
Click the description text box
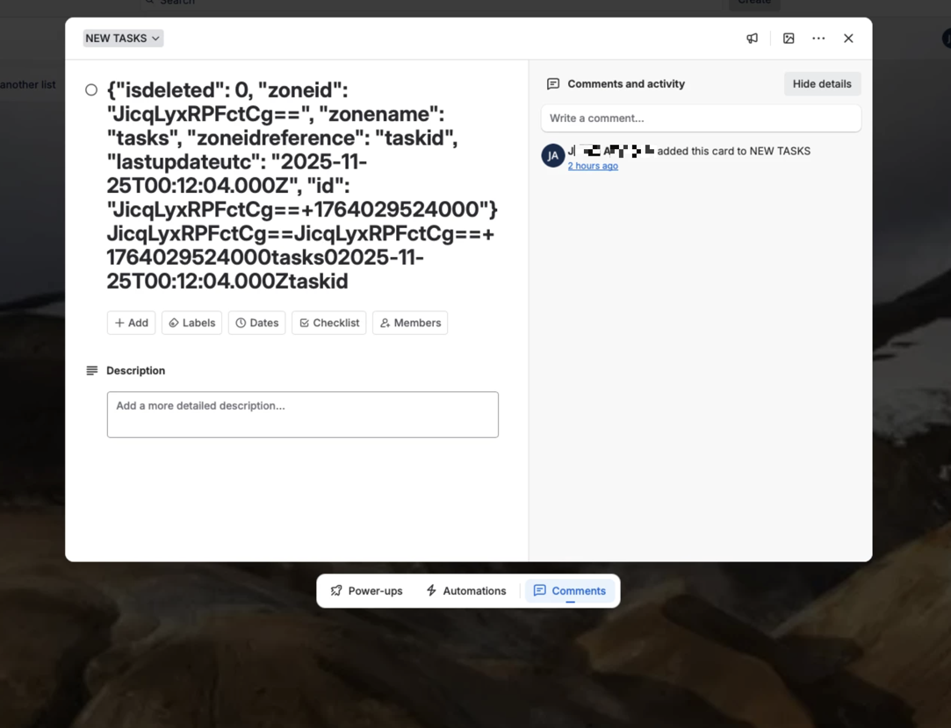(302, 414)
